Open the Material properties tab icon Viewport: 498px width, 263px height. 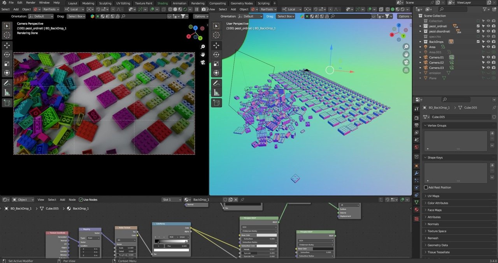417,210
